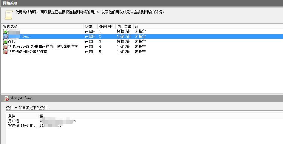Click the 源 column header
The width and height of the screenshot is (283, 144).
click(137, 26)
